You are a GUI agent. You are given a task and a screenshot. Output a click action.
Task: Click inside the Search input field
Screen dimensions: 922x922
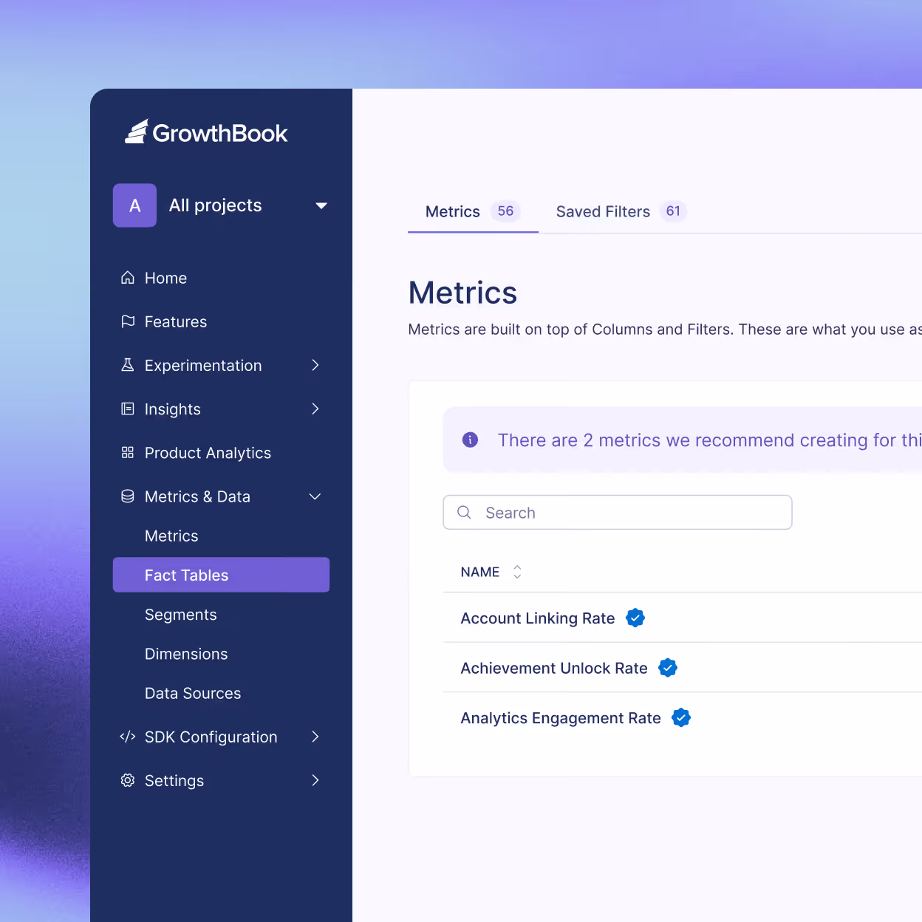point(617,512)
